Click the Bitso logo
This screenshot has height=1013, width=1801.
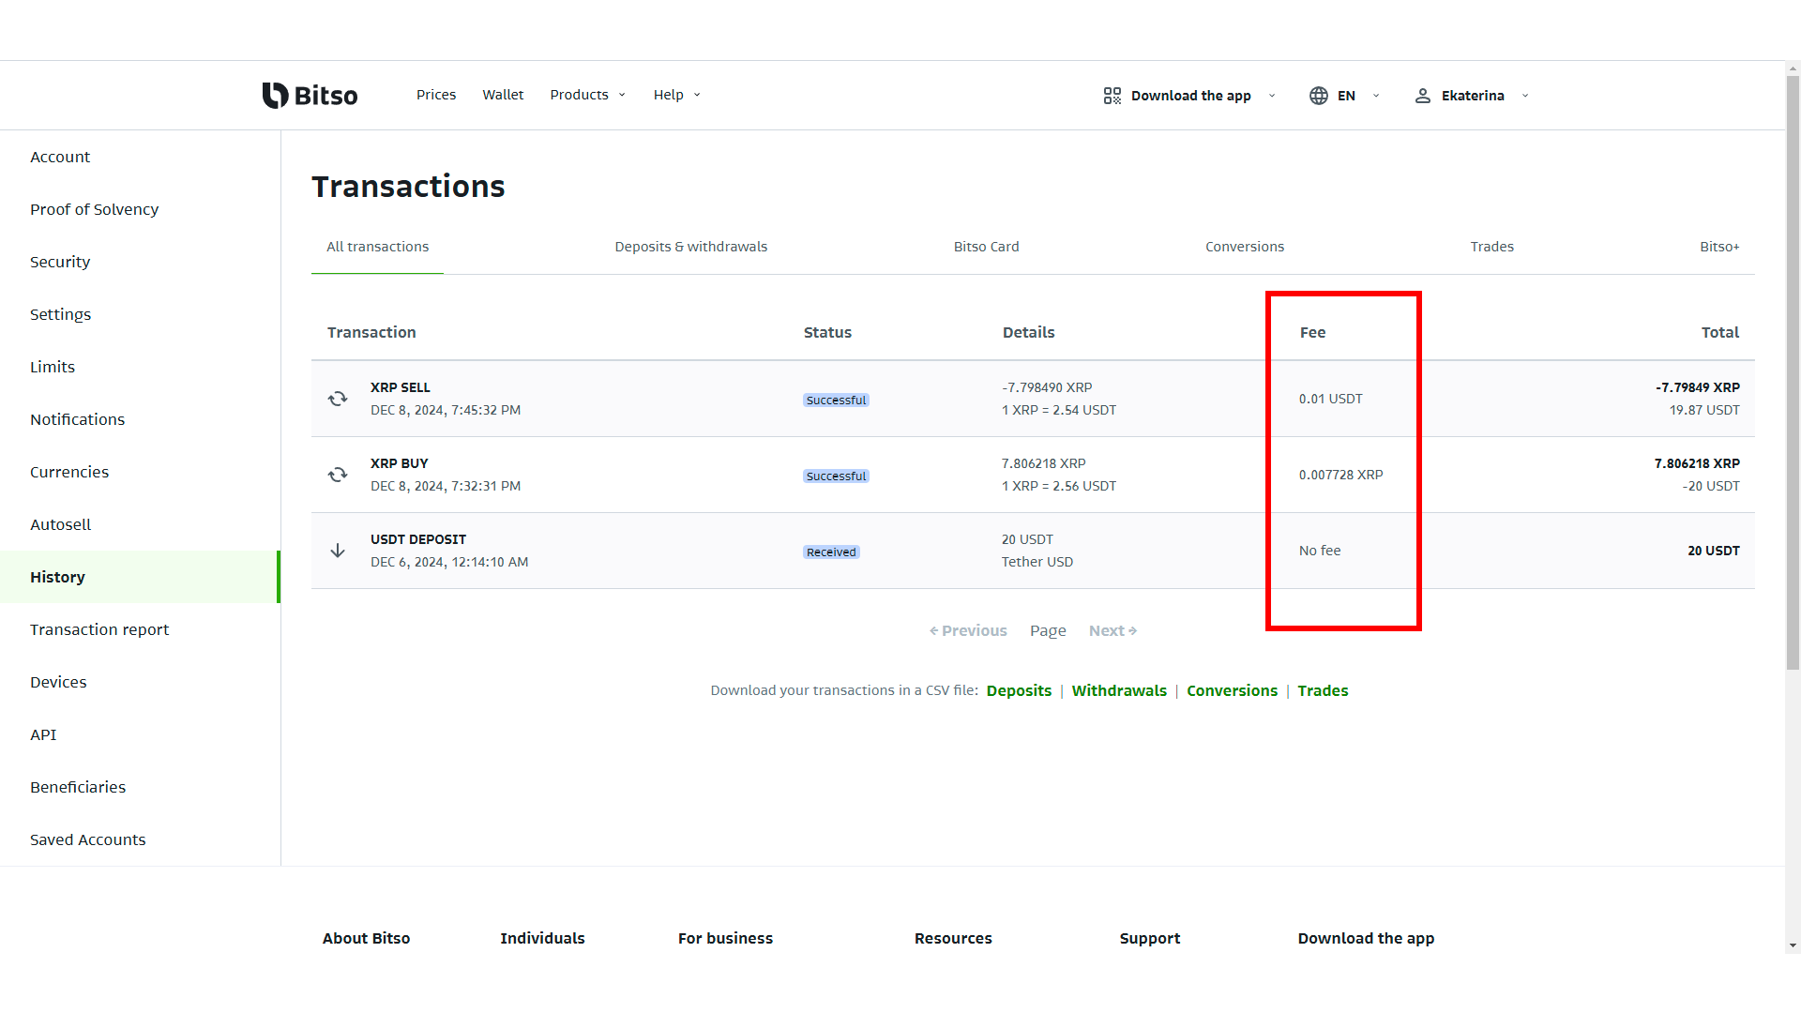(x=310, y=95)
